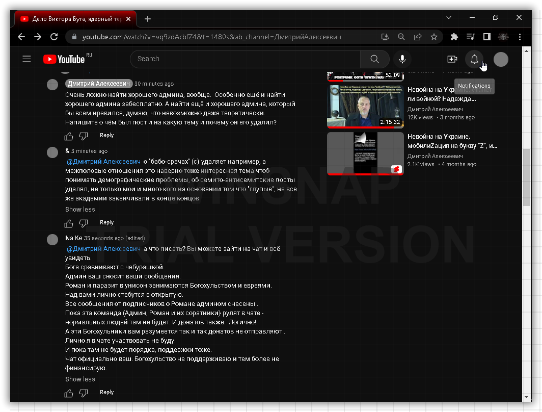Open the channel name under 12K views video

[x=435, y=109]
